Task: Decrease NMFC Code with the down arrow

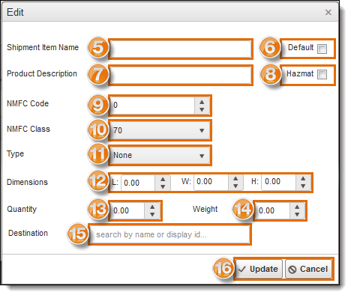Action: (x=202, y=109)
